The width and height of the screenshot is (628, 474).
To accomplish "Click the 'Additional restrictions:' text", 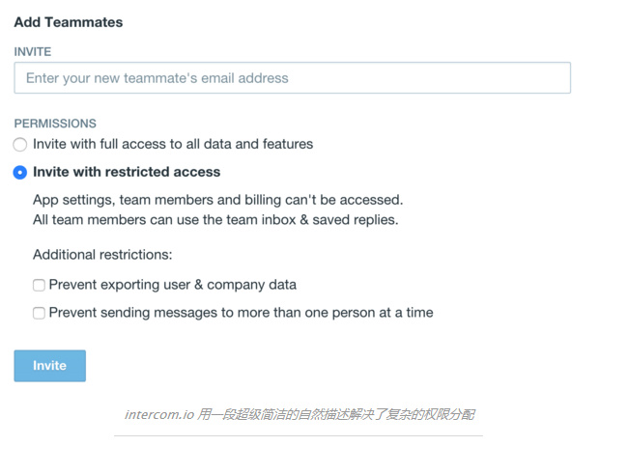I will 102,255.
